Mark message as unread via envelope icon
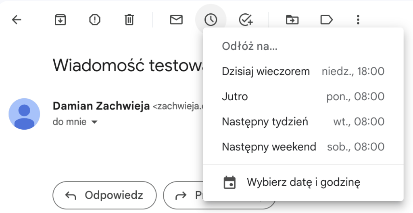Image resolution: width=413 pixels, height=213 pixels. (176, 20)
